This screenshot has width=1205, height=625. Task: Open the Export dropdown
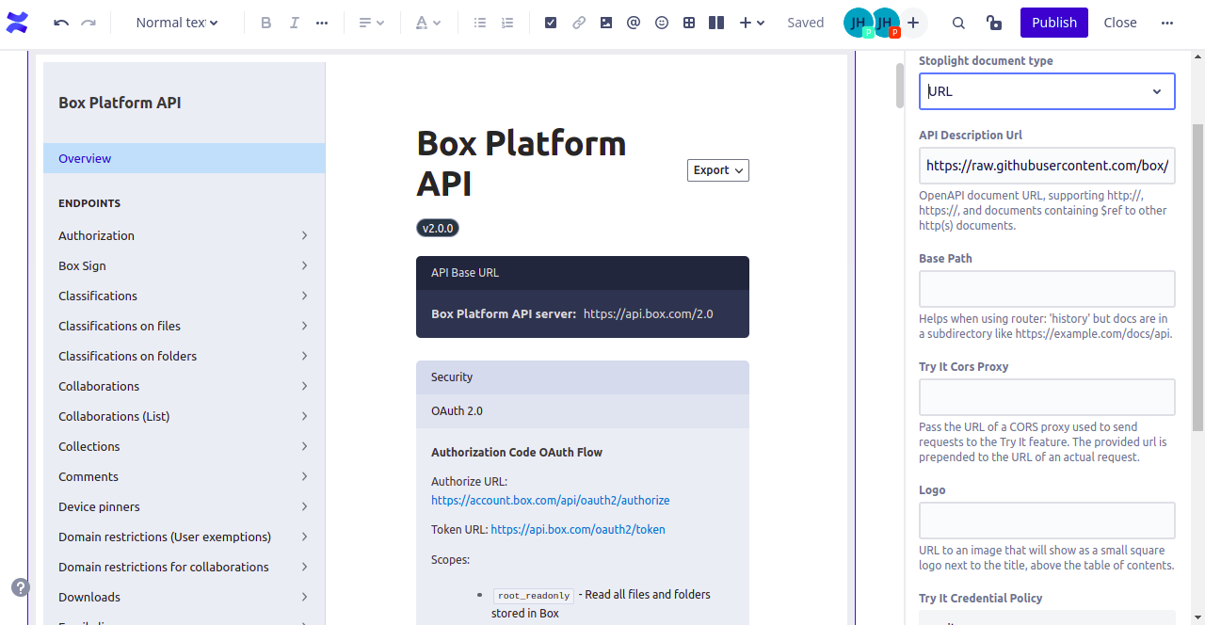tap(718, 170)
